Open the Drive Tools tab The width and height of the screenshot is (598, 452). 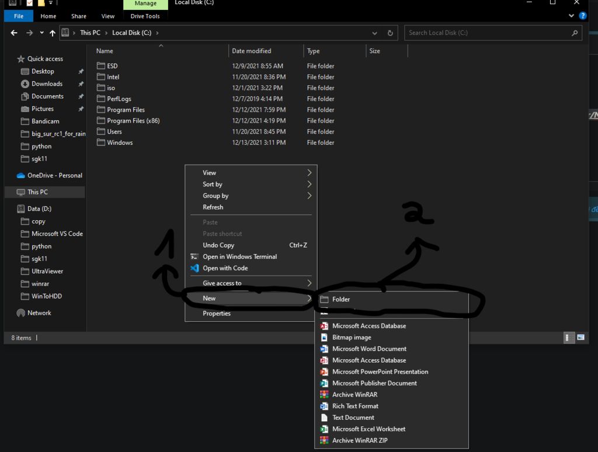point(145,16)
